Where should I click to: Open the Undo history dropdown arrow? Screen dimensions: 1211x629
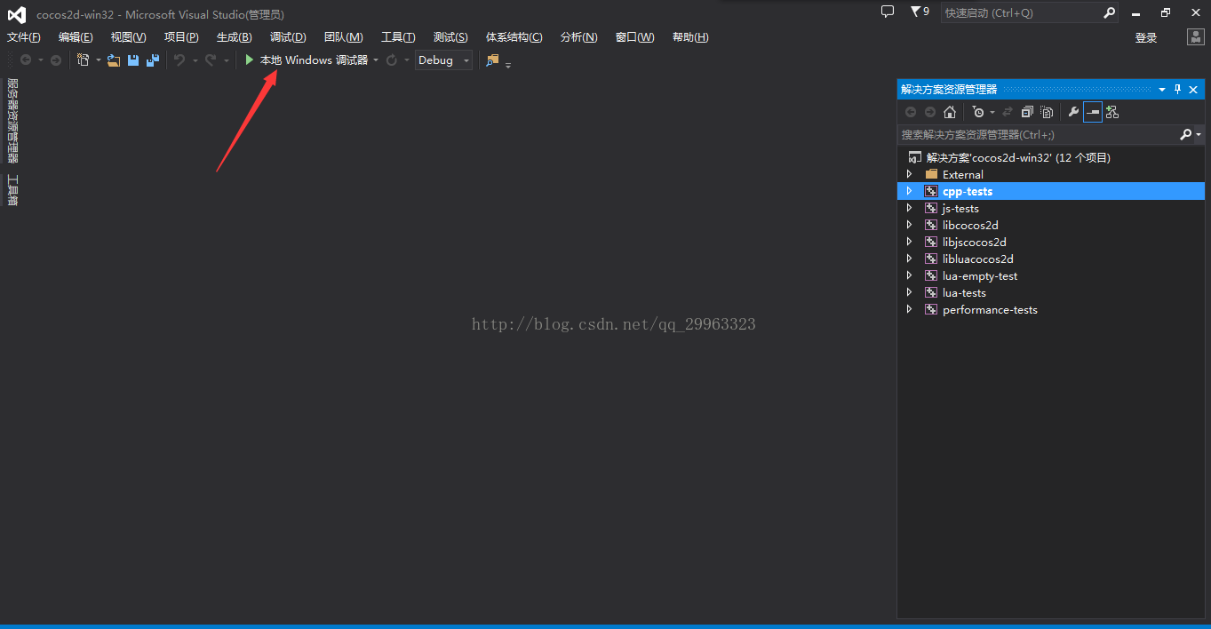[x=194, y=60]
